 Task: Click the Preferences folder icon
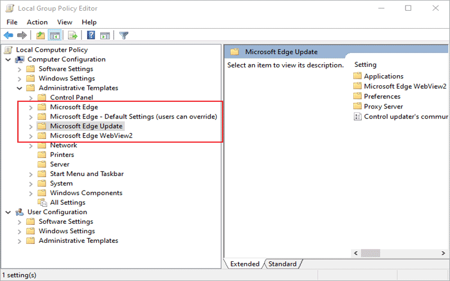[x=357, y=96]
